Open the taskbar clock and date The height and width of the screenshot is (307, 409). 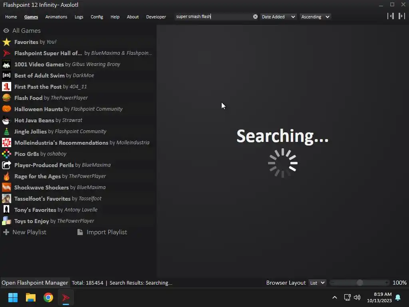point(379,297)
